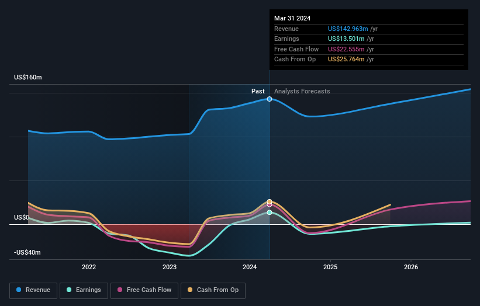
Task: Click the Free Cash Flow label in tooltip
Action: tap(296, 49)
